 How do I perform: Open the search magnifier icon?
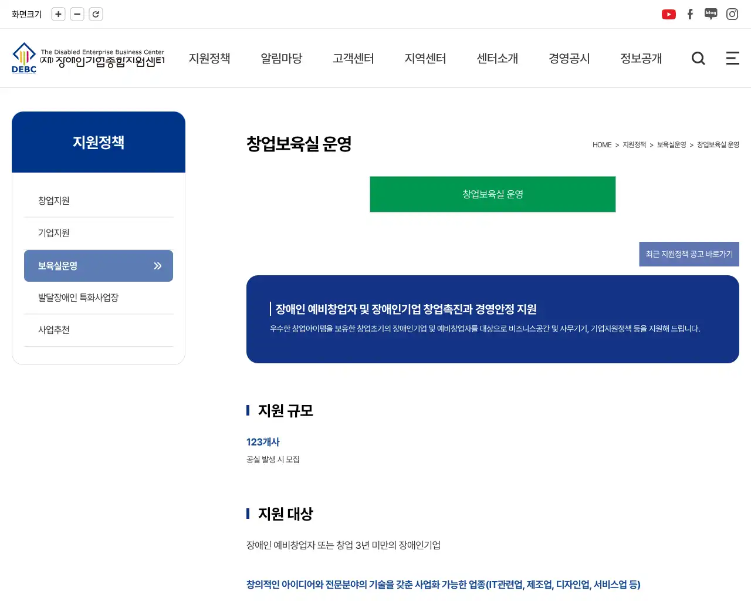pos(698,58)
